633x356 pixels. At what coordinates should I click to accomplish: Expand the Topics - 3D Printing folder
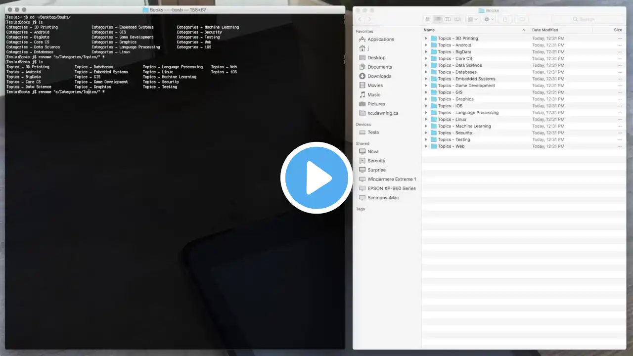[x=426, y=38]
